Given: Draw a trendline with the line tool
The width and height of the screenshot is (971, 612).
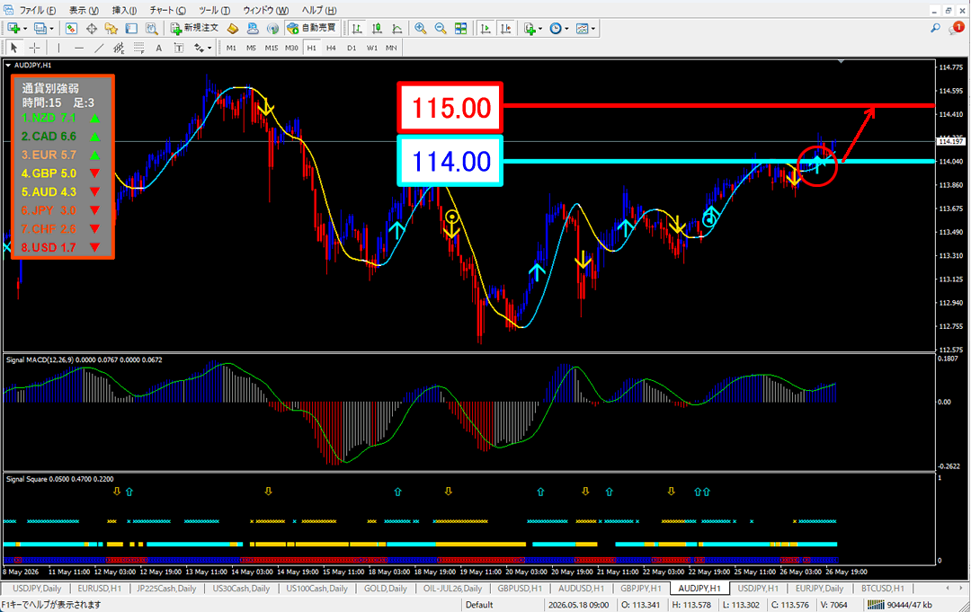Looking at the screenshot, I should tap(99, 48).
